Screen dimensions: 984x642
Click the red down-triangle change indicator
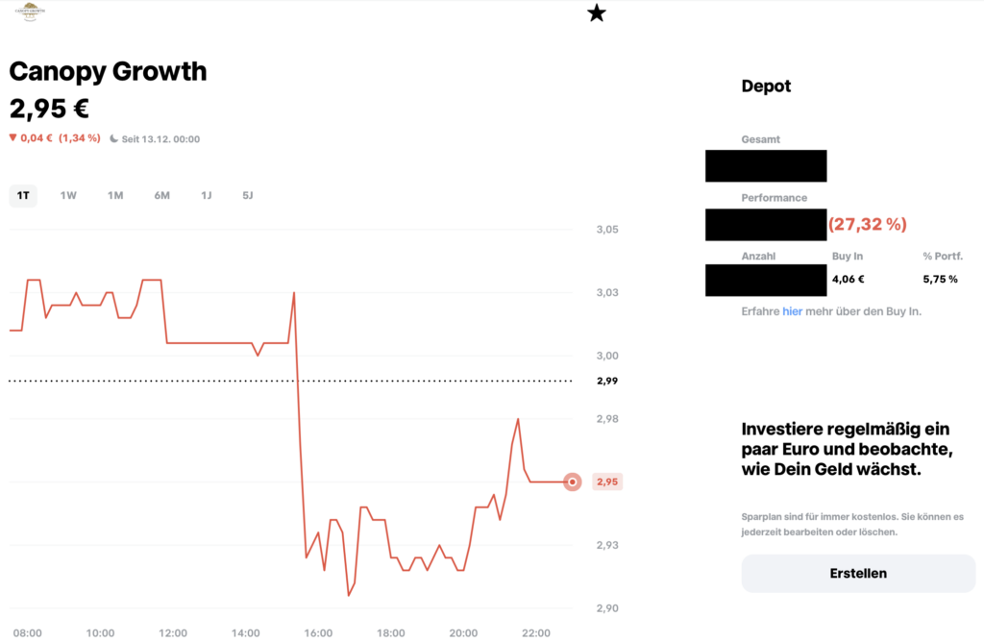coord(12,137)
